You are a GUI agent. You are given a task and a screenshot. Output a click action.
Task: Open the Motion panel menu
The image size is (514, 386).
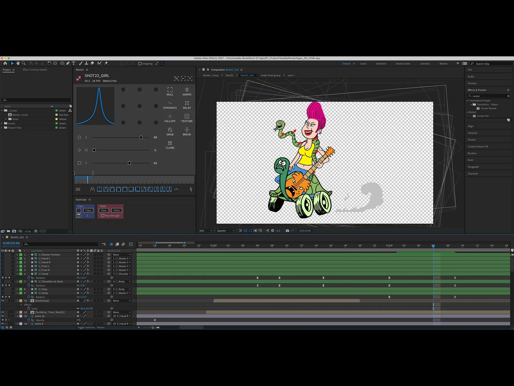click(x=87, y=70)
